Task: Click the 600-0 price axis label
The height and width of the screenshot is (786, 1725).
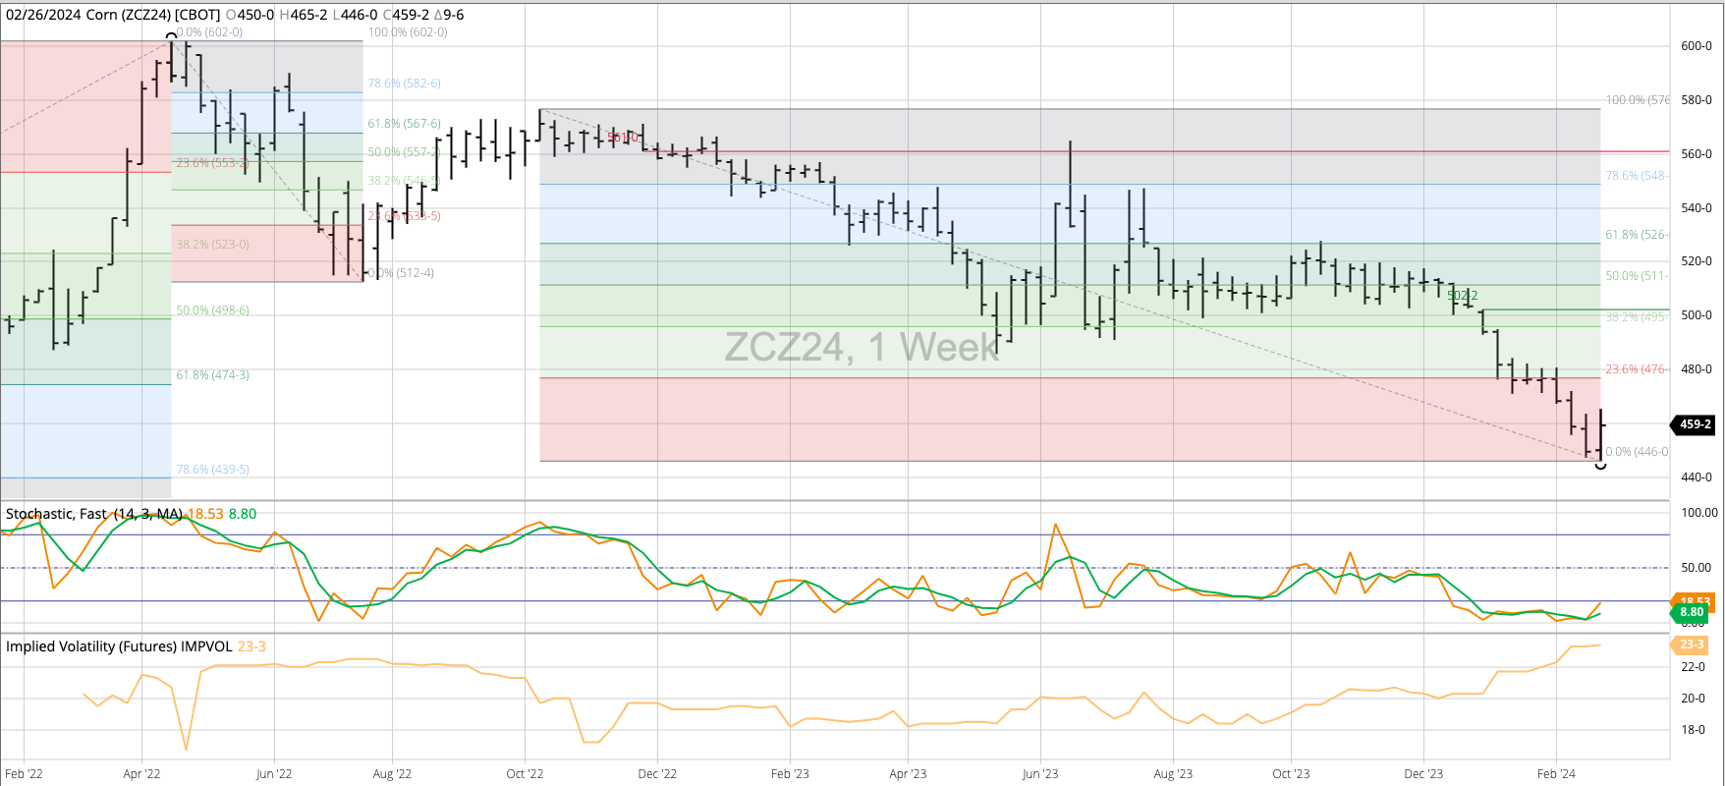Action: (1696, 46)
